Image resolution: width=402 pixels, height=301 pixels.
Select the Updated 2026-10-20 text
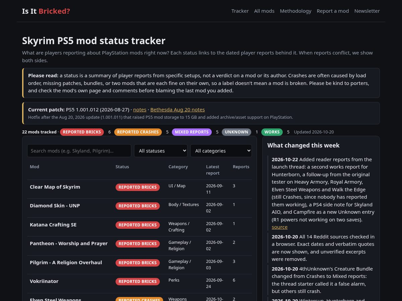314,132
